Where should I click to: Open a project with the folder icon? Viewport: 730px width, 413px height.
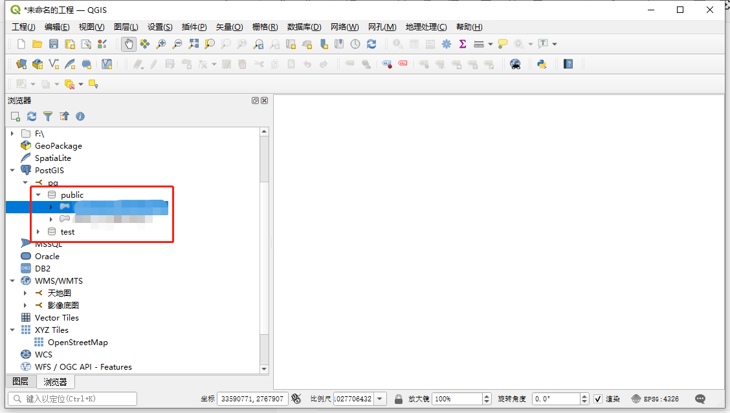click(x=38, y=44)
